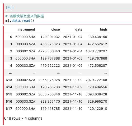Click date 2021-11-09 in row 613
Screen dimensions: 132x126
(x=73, y=80)
